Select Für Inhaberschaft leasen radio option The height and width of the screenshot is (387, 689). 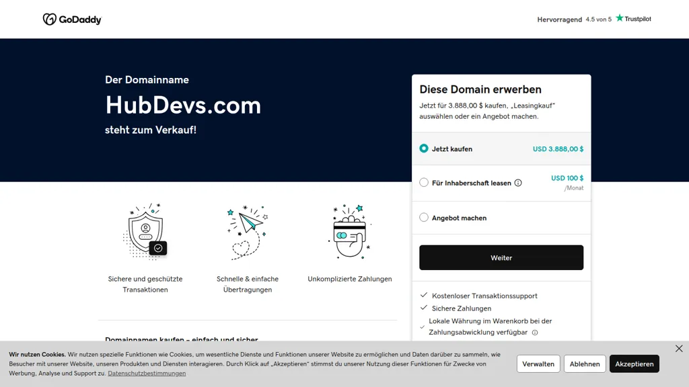(x=424, y=183)
